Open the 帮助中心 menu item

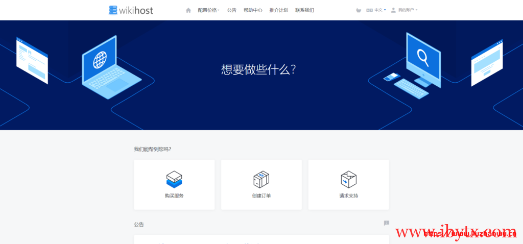click(253, 10)
